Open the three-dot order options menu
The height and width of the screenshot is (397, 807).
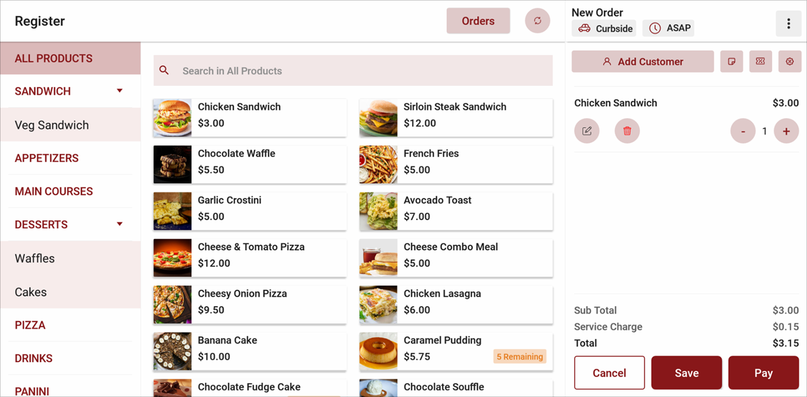point(788,23)
